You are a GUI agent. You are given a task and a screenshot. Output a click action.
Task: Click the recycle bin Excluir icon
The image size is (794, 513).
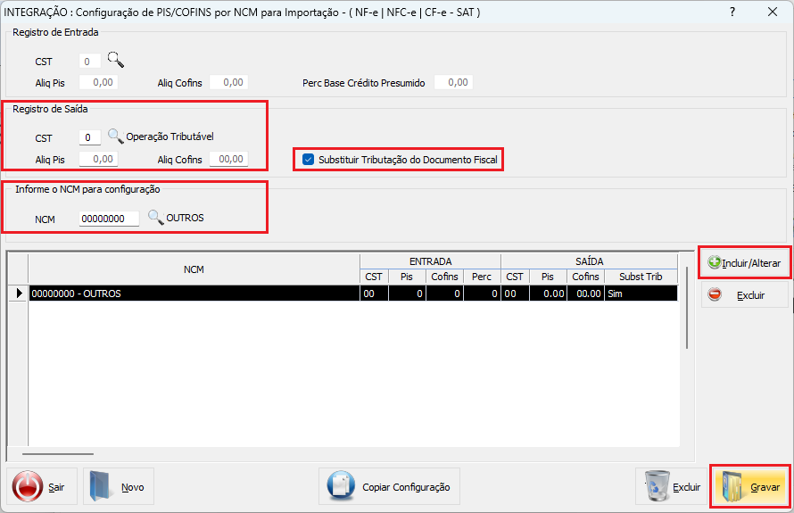[658, 485]
